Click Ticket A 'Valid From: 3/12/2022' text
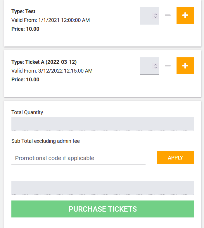204x228 pixels. [52, 71]
